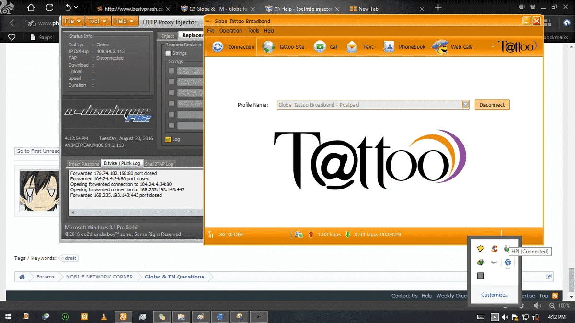Toggle second checkbox in Strings list
The image size is (575, 323).
pos(172,82)
